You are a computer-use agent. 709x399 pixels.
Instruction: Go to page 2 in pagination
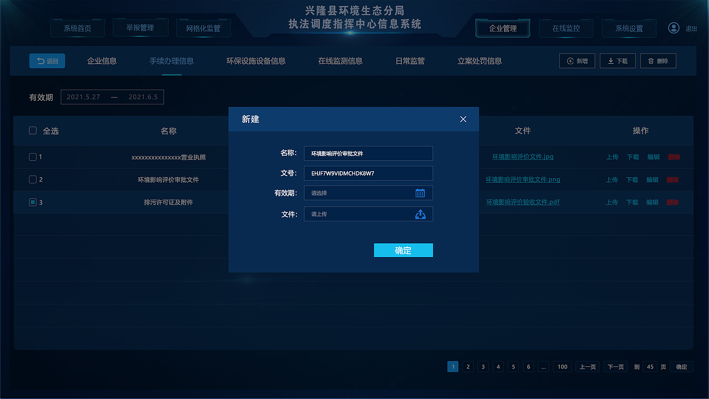point(468,366)
